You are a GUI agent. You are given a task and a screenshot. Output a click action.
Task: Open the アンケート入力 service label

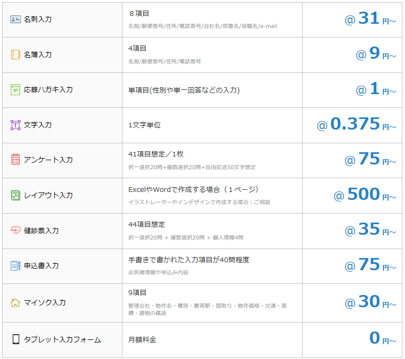click(49, 160)
